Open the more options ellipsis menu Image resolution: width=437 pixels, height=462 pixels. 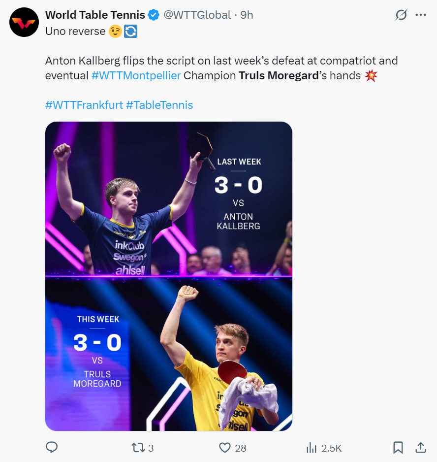tap(420, 15)
